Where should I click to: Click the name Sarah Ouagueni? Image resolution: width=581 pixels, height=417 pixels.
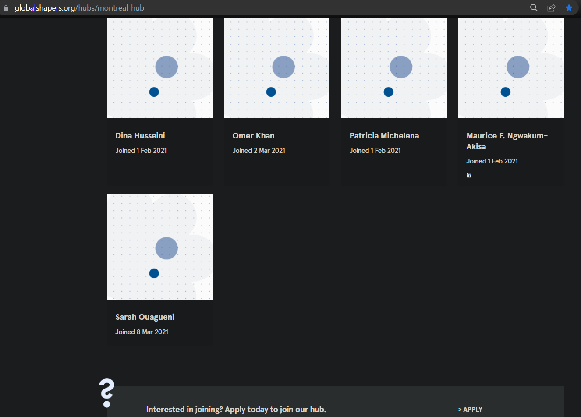(145, 317)
